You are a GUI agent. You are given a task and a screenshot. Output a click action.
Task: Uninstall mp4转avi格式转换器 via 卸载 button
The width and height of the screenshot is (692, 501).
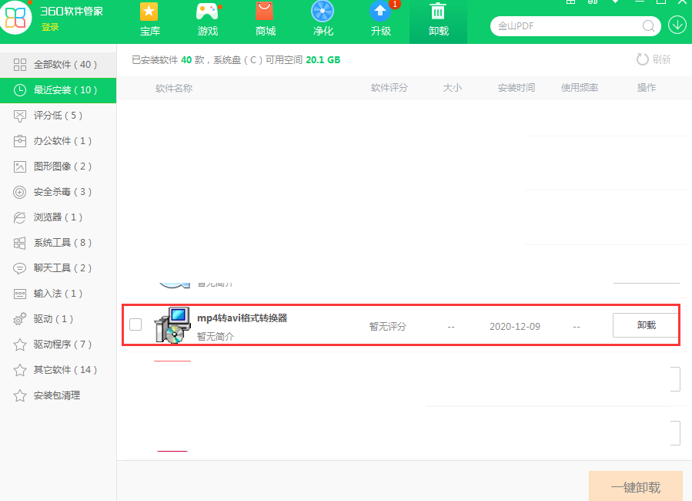tap(645, 324)
